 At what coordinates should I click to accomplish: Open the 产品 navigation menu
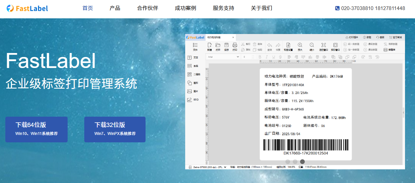pyautogui.click(x=115, y=8)
